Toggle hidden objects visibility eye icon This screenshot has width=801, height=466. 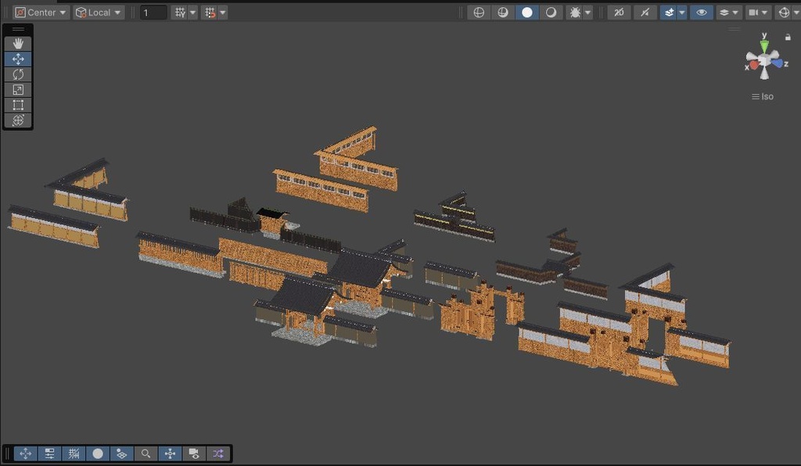click(x=702, y=13)
